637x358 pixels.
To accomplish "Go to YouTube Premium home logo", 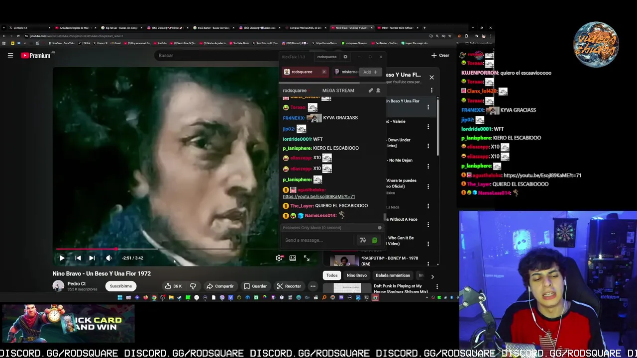I will pyautogui.click(x=36, y=55).
